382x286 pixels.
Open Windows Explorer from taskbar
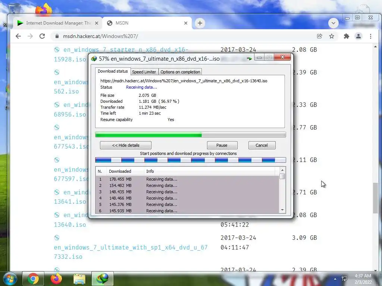[x=79, y=279]
